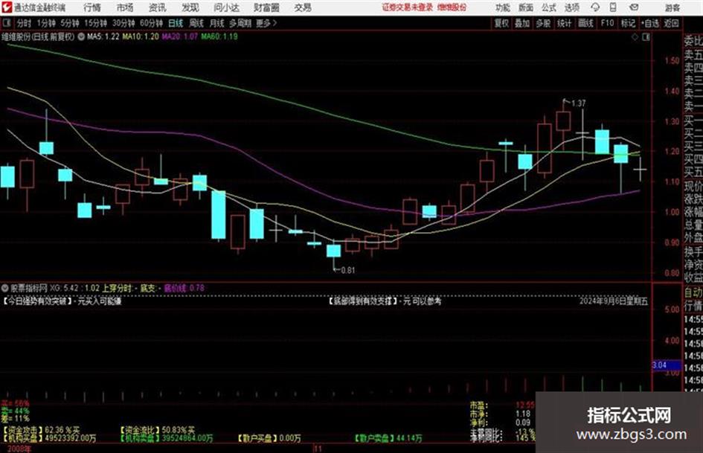
Task: Open the 资讯 menu
Action: [158, 7]
